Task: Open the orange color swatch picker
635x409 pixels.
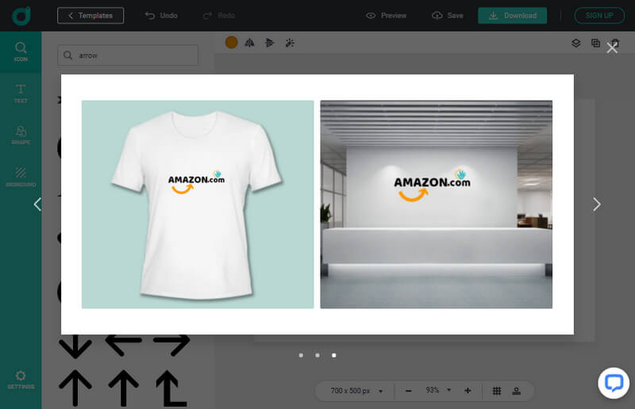Action: click(x=231, y=43)
